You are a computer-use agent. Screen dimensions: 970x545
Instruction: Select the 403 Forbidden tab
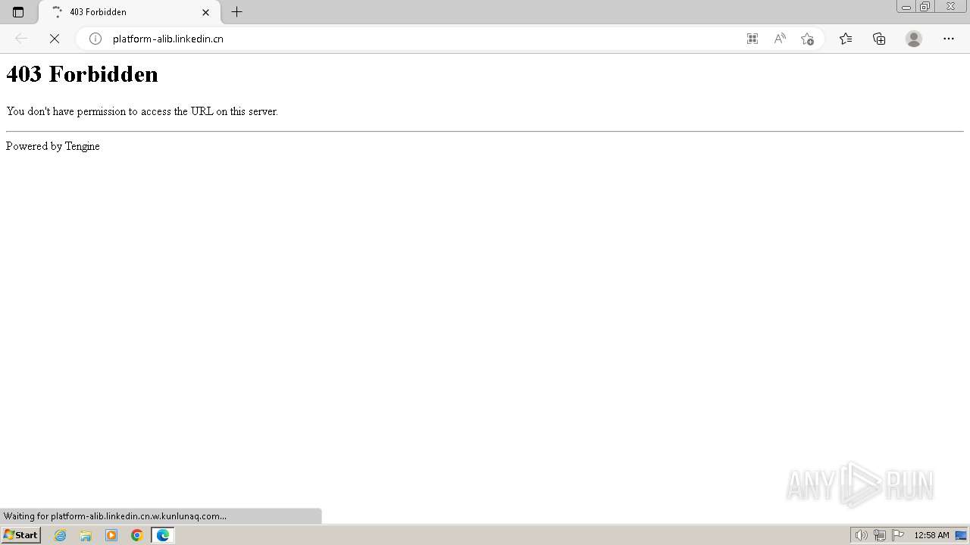click(129, 12)
